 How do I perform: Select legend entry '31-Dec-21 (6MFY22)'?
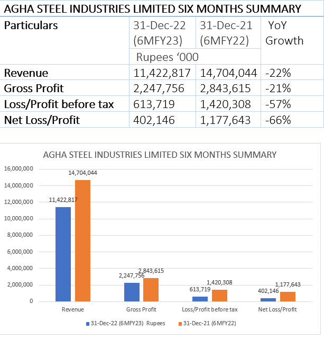pyautogui.click(x=210, y=324)
